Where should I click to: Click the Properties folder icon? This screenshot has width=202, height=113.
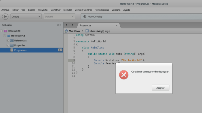12,45
